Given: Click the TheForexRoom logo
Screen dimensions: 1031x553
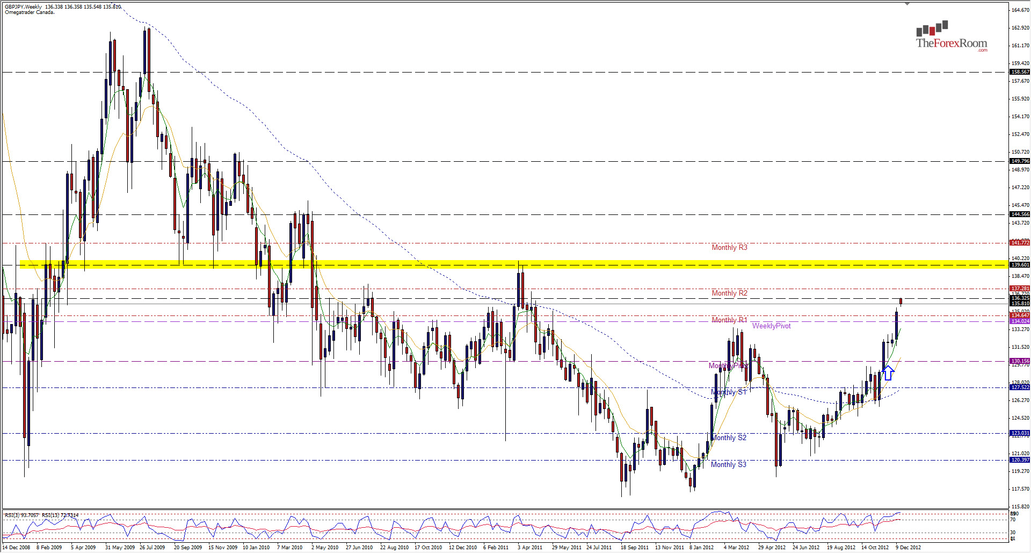Looking at the screenshot, I should click(x=952, y=37).
